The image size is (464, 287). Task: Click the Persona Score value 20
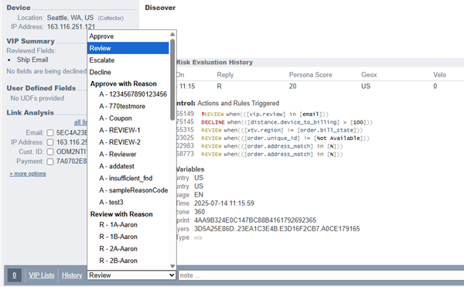click(x=292, y=87)
